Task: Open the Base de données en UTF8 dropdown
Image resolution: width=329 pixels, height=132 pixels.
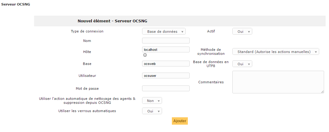Action: point(242,64)
